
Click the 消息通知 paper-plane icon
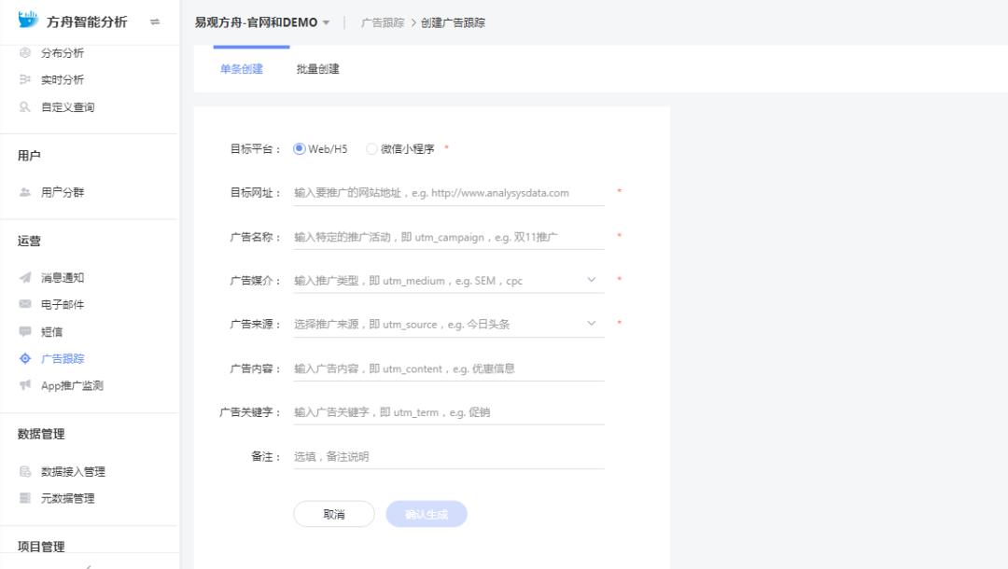click(x=25, y=277)
